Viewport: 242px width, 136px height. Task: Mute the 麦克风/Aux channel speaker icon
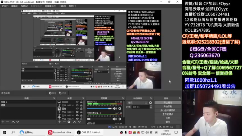pos(115,108)
